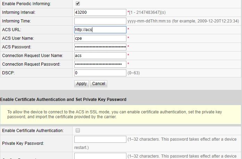This screenshot has height=159, width=242.
Task: Click the "Enable Periodic Informing:" label text
Action: pos(26,4)
